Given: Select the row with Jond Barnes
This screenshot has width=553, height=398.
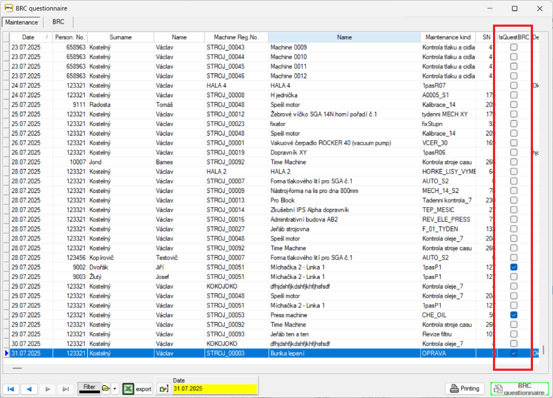Looking at the screenshot, I should click(271, 162).
